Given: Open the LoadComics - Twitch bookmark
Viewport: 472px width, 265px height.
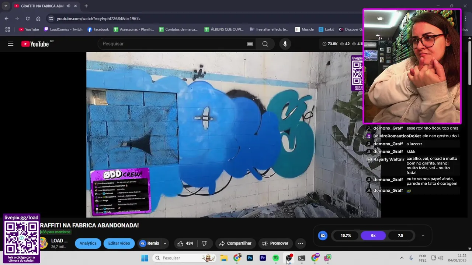Looking at the screenshot, I should 63,29.
